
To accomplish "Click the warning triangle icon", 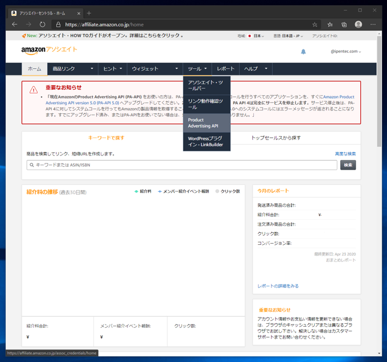I will pos(34,90).
